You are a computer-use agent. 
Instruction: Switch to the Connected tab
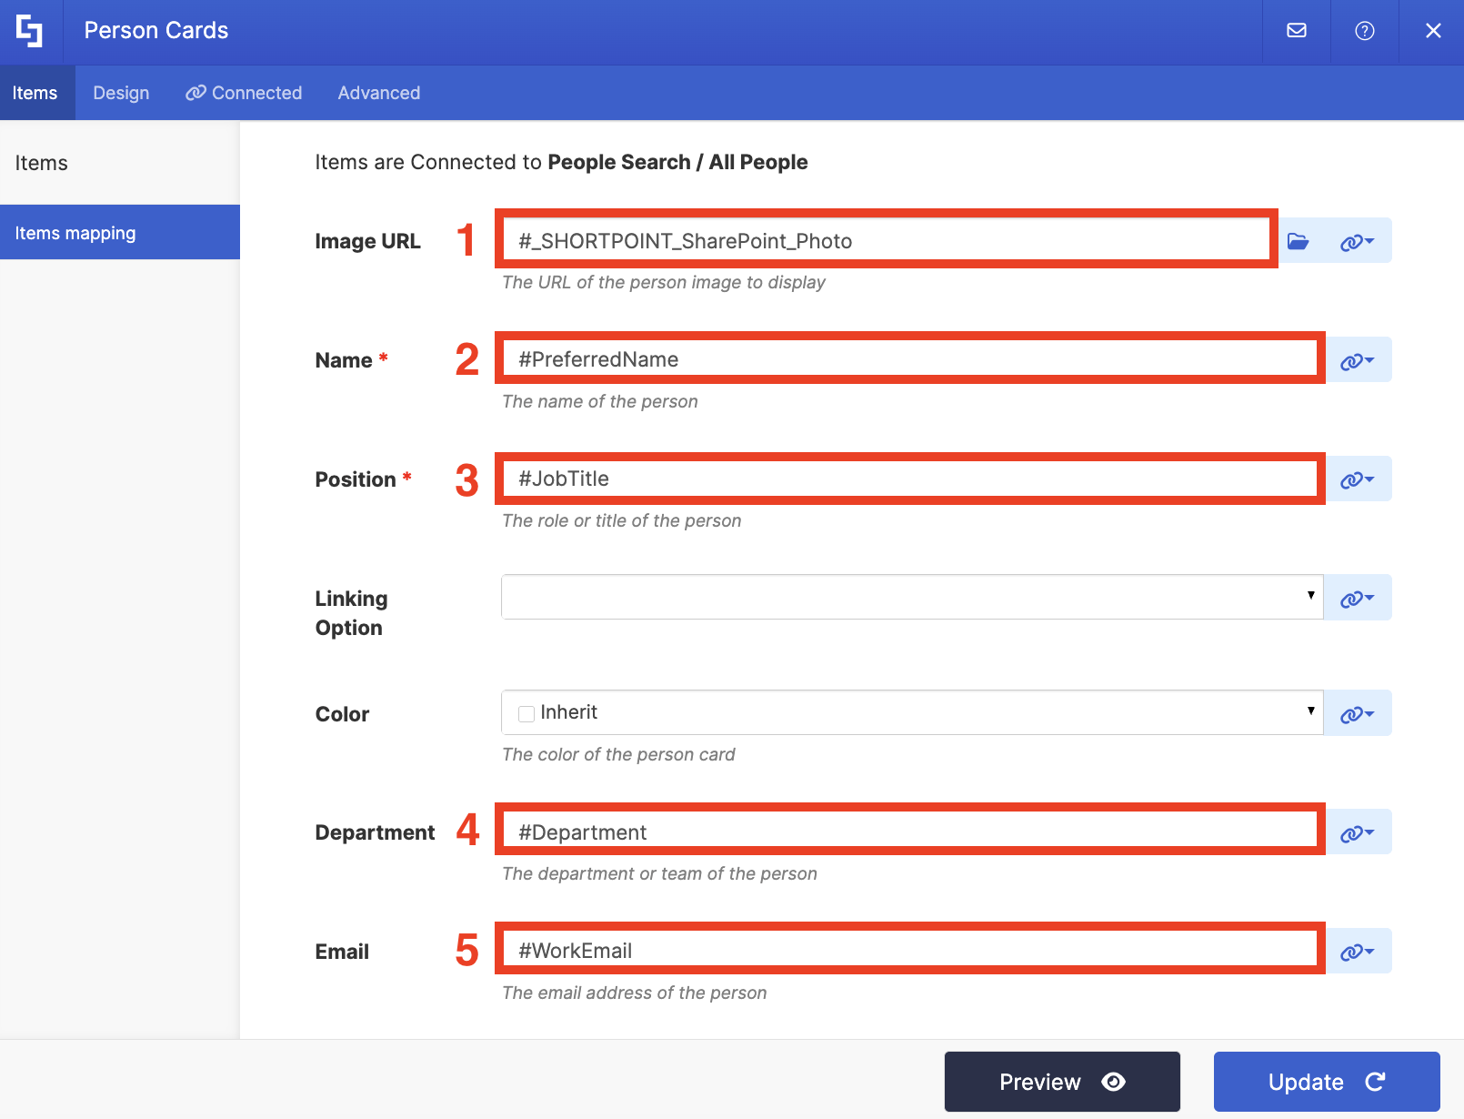(x=244, y=93)
